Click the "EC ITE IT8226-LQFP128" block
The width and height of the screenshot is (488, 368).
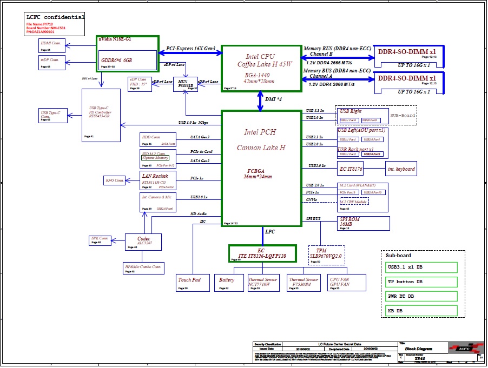[x=262, y=253]
